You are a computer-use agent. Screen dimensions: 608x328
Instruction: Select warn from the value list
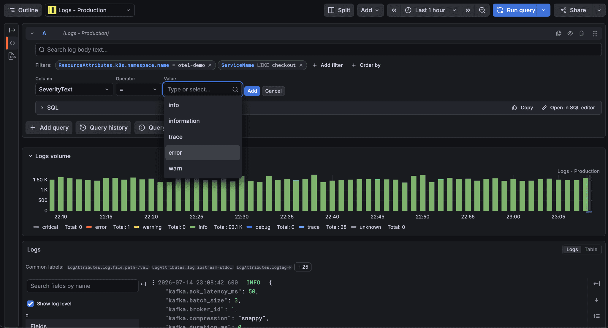tap(202, 168)
